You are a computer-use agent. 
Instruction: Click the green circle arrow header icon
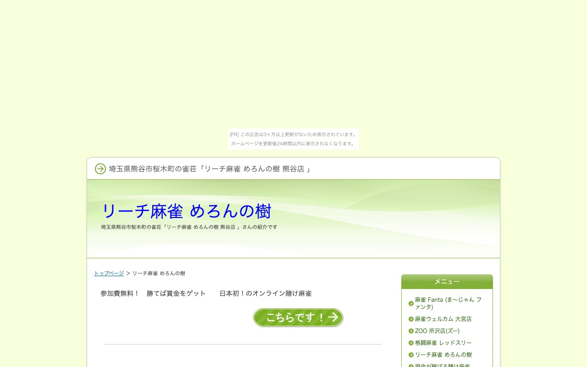click(x=100, y=169)
